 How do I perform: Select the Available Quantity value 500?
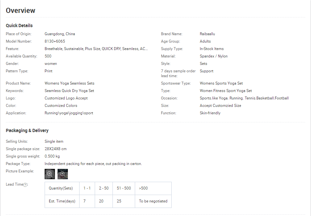click(x=48, y=56)
